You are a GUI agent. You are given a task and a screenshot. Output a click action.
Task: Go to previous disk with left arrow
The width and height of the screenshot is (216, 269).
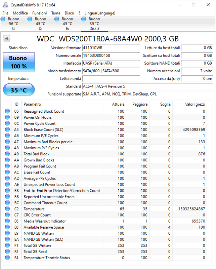7,38
